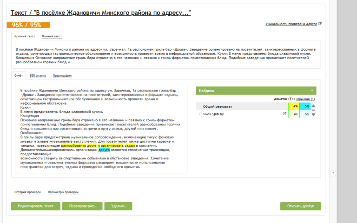Click the Кухня subheading in report text
The width and height of the screenshot is (357, 223).
25,107
